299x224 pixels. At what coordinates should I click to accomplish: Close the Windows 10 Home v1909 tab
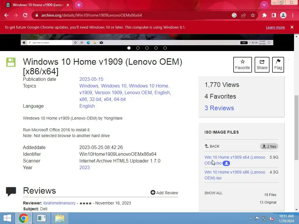click(68, 5)
